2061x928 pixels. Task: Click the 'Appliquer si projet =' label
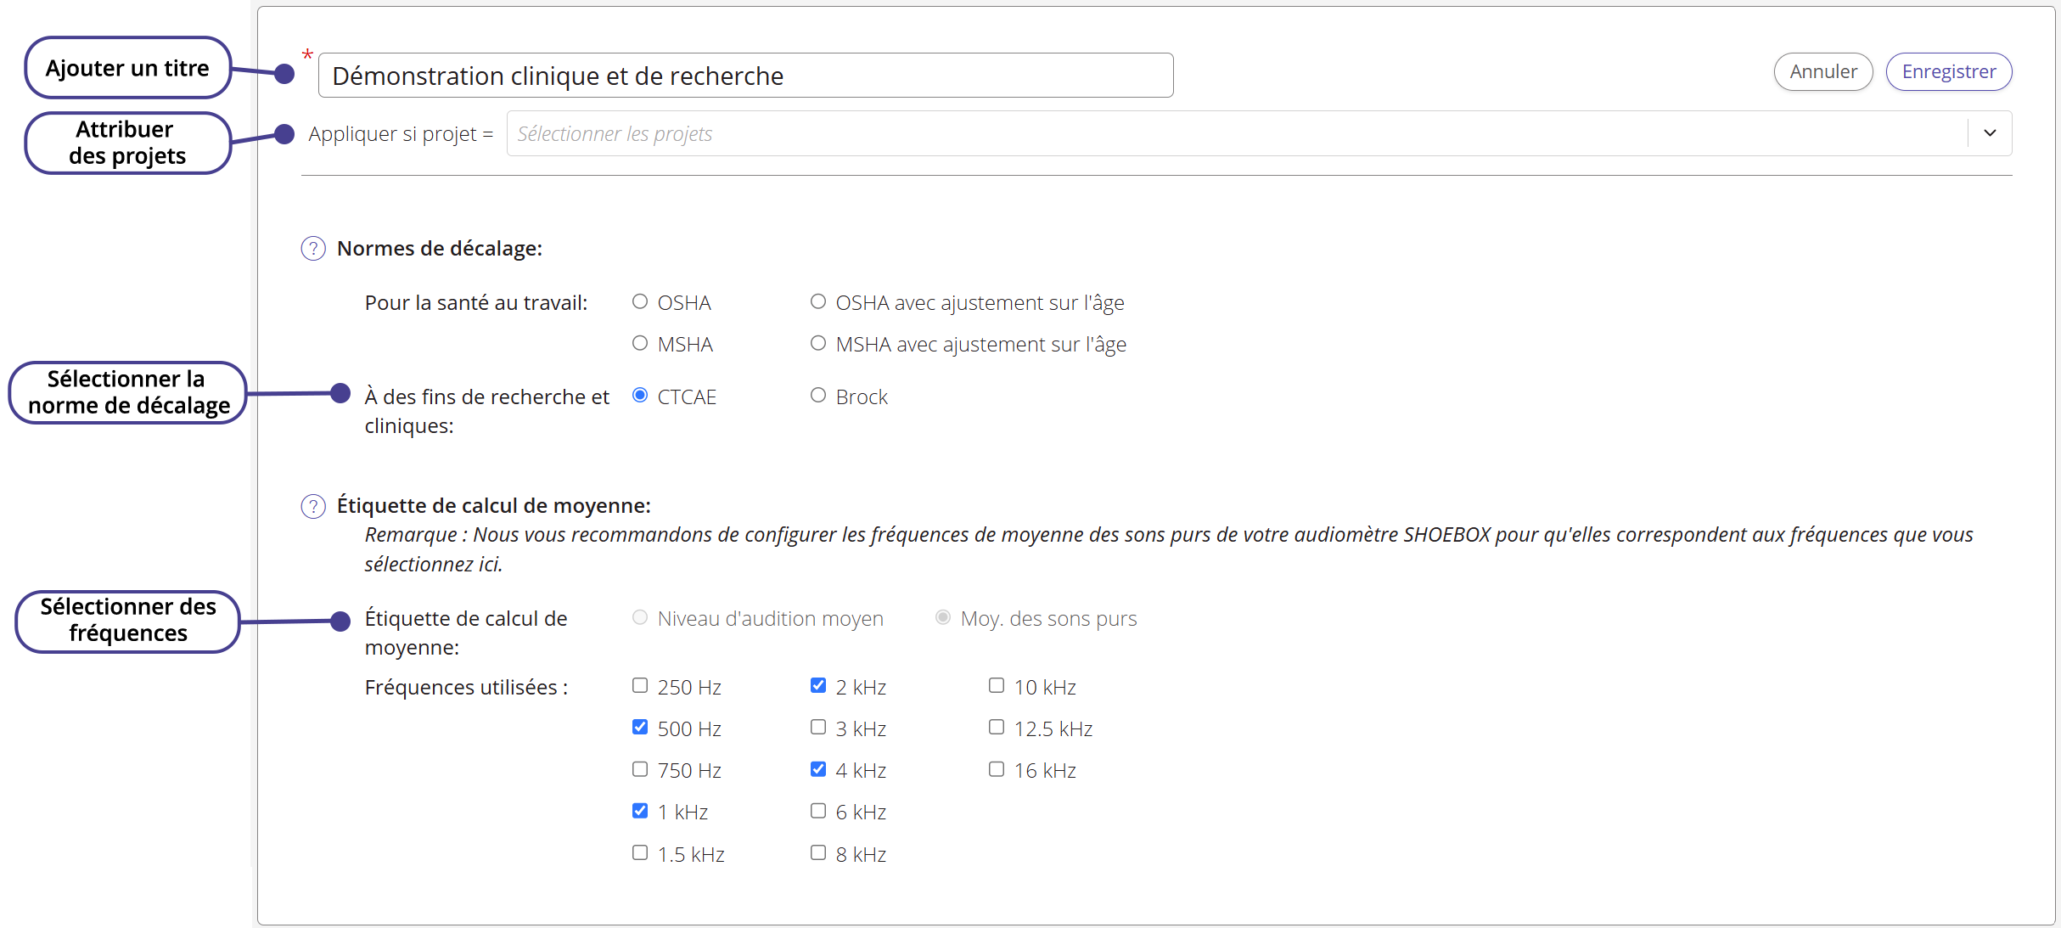pyautogui.click(x=401, y=134)
